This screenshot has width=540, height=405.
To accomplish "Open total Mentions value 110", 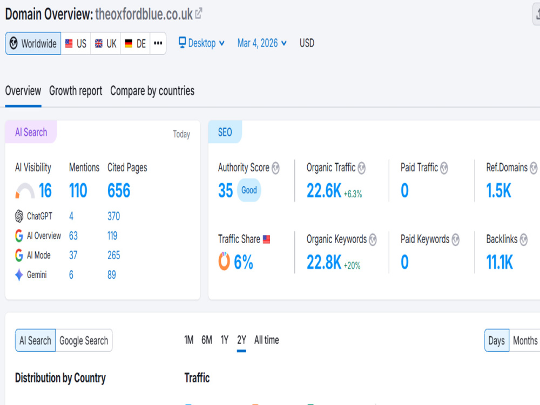I will 78,191.
